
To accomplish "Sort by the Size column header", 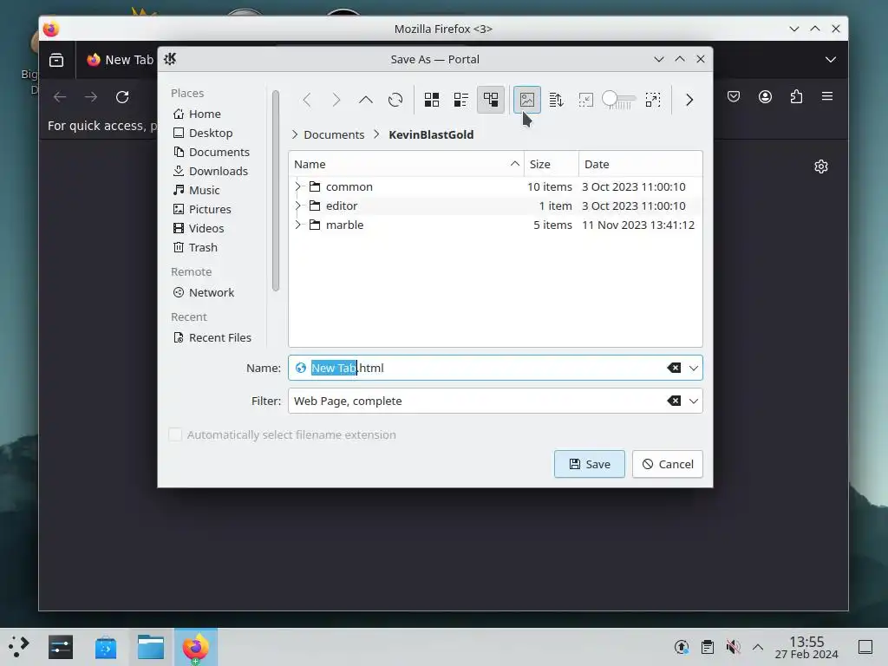I will 551,164.
